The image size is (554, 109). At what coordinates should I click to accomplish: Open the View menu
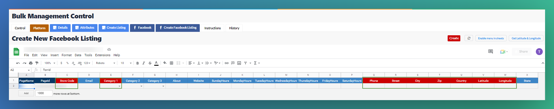pyautogui.click(x=44, y=55)
